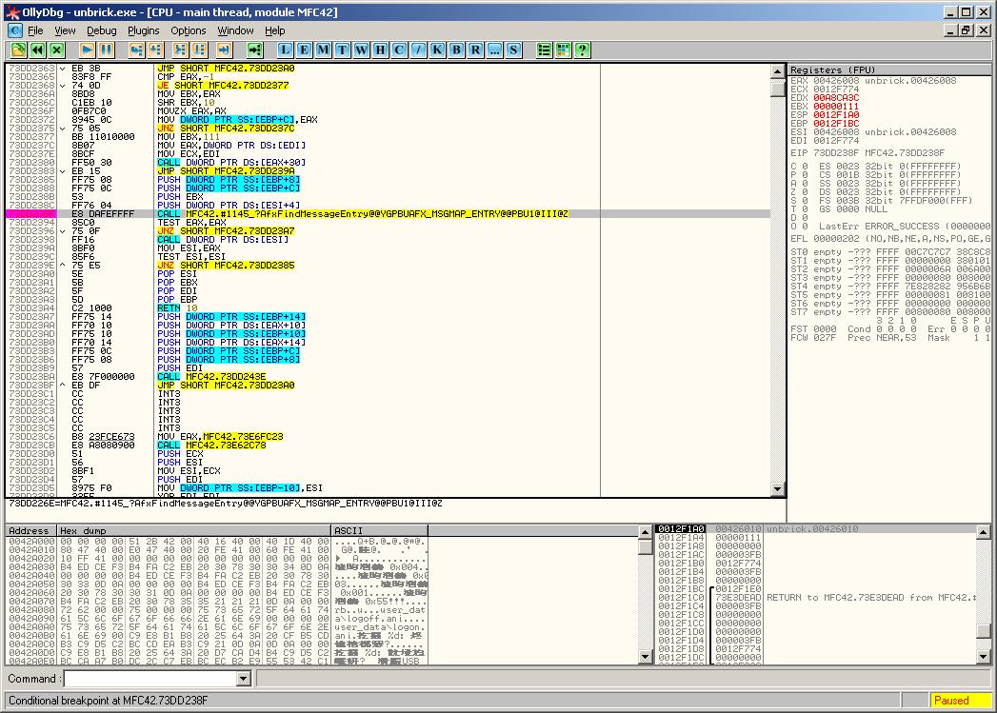Select the JE SHORT MFC42.73DD2377 line
Viewport: 997px width, 713px height.
click(x=388, y=85)
